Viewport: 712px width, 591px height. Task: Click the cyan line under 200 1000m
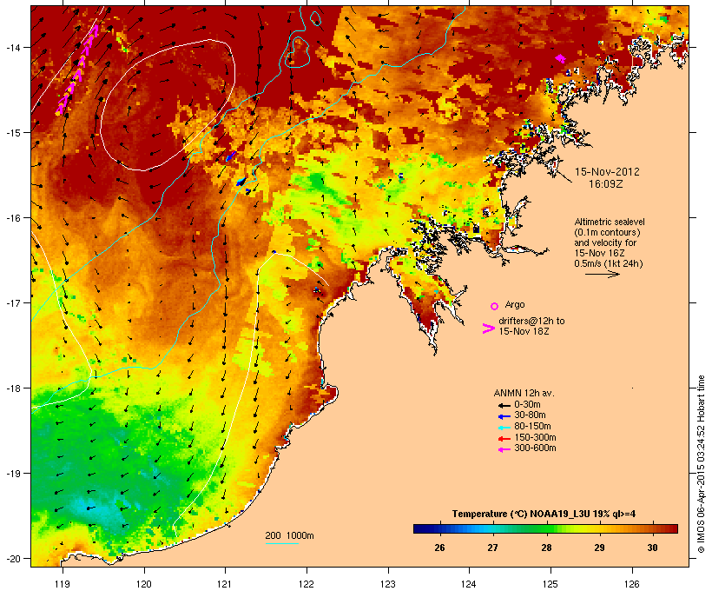pos(282,543)
